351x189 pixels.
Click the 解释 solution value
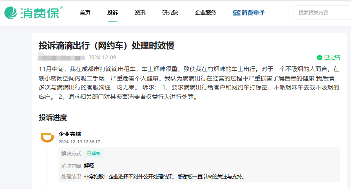89,166
